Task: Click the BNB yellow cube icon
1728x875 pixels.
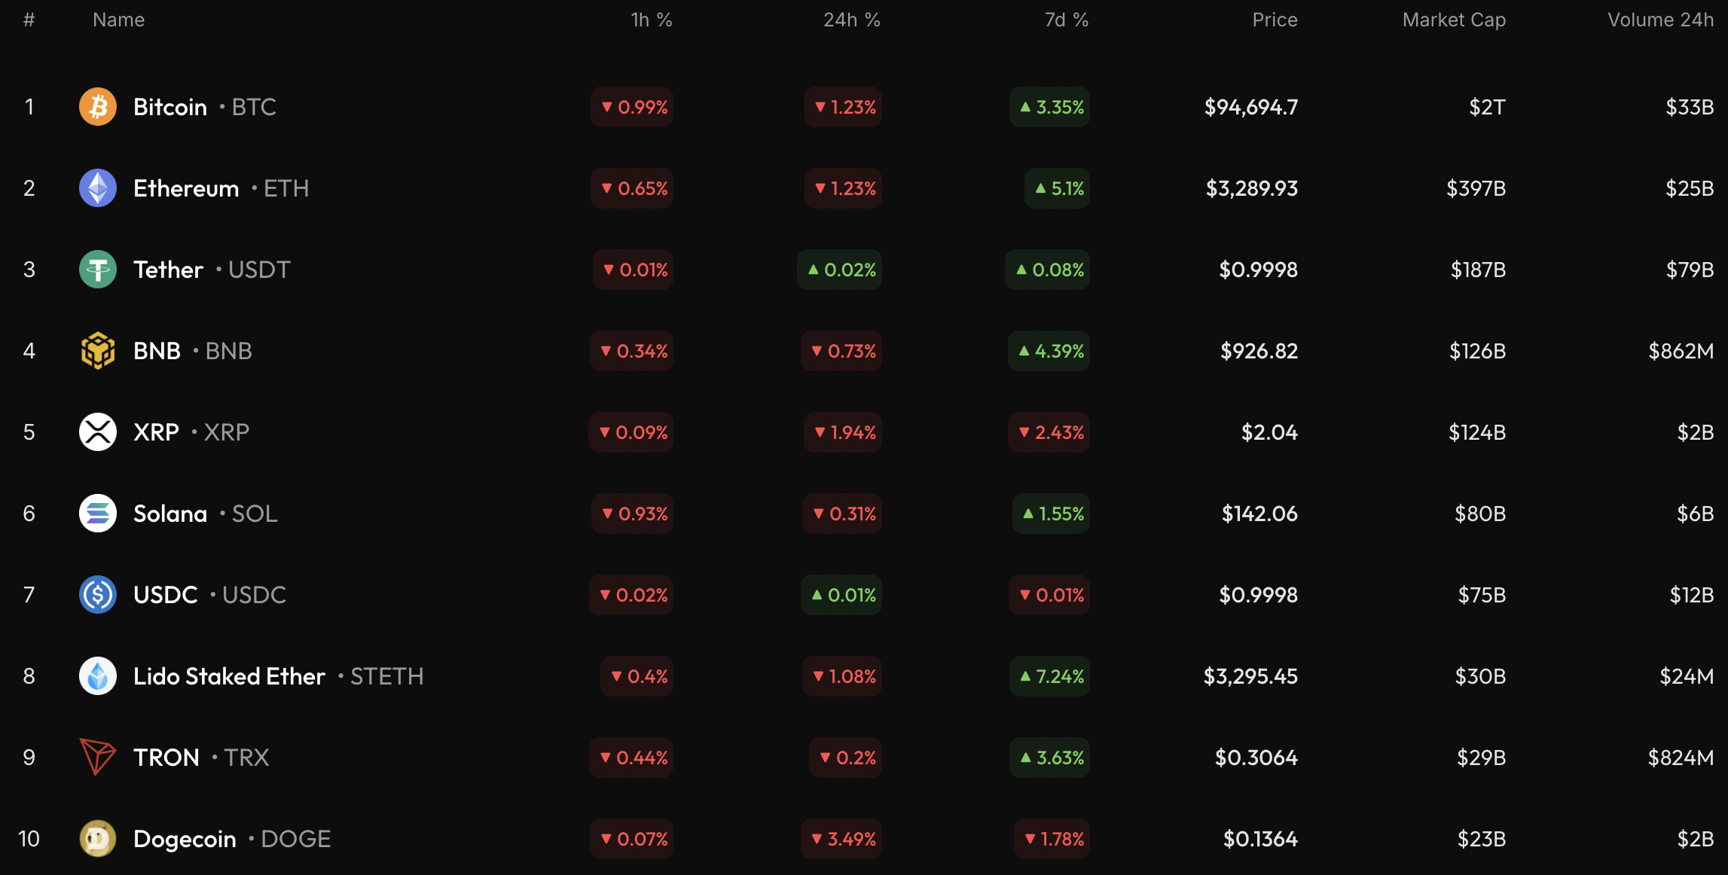Action: click(x=98, y=351)
